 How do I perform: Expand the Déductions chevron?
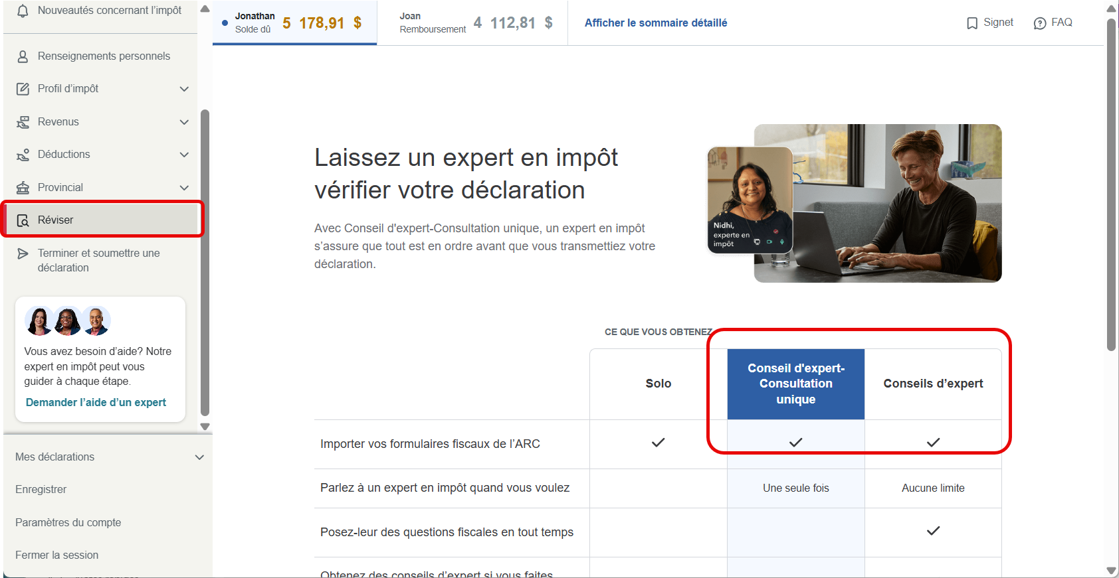184,155
